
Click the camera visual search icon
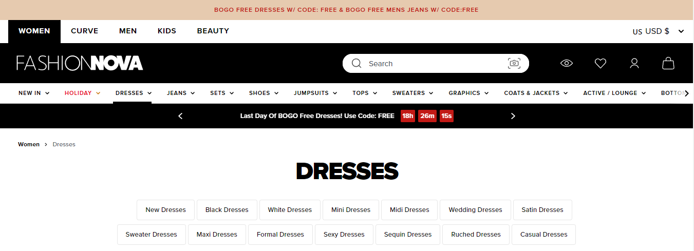(514, 63)
